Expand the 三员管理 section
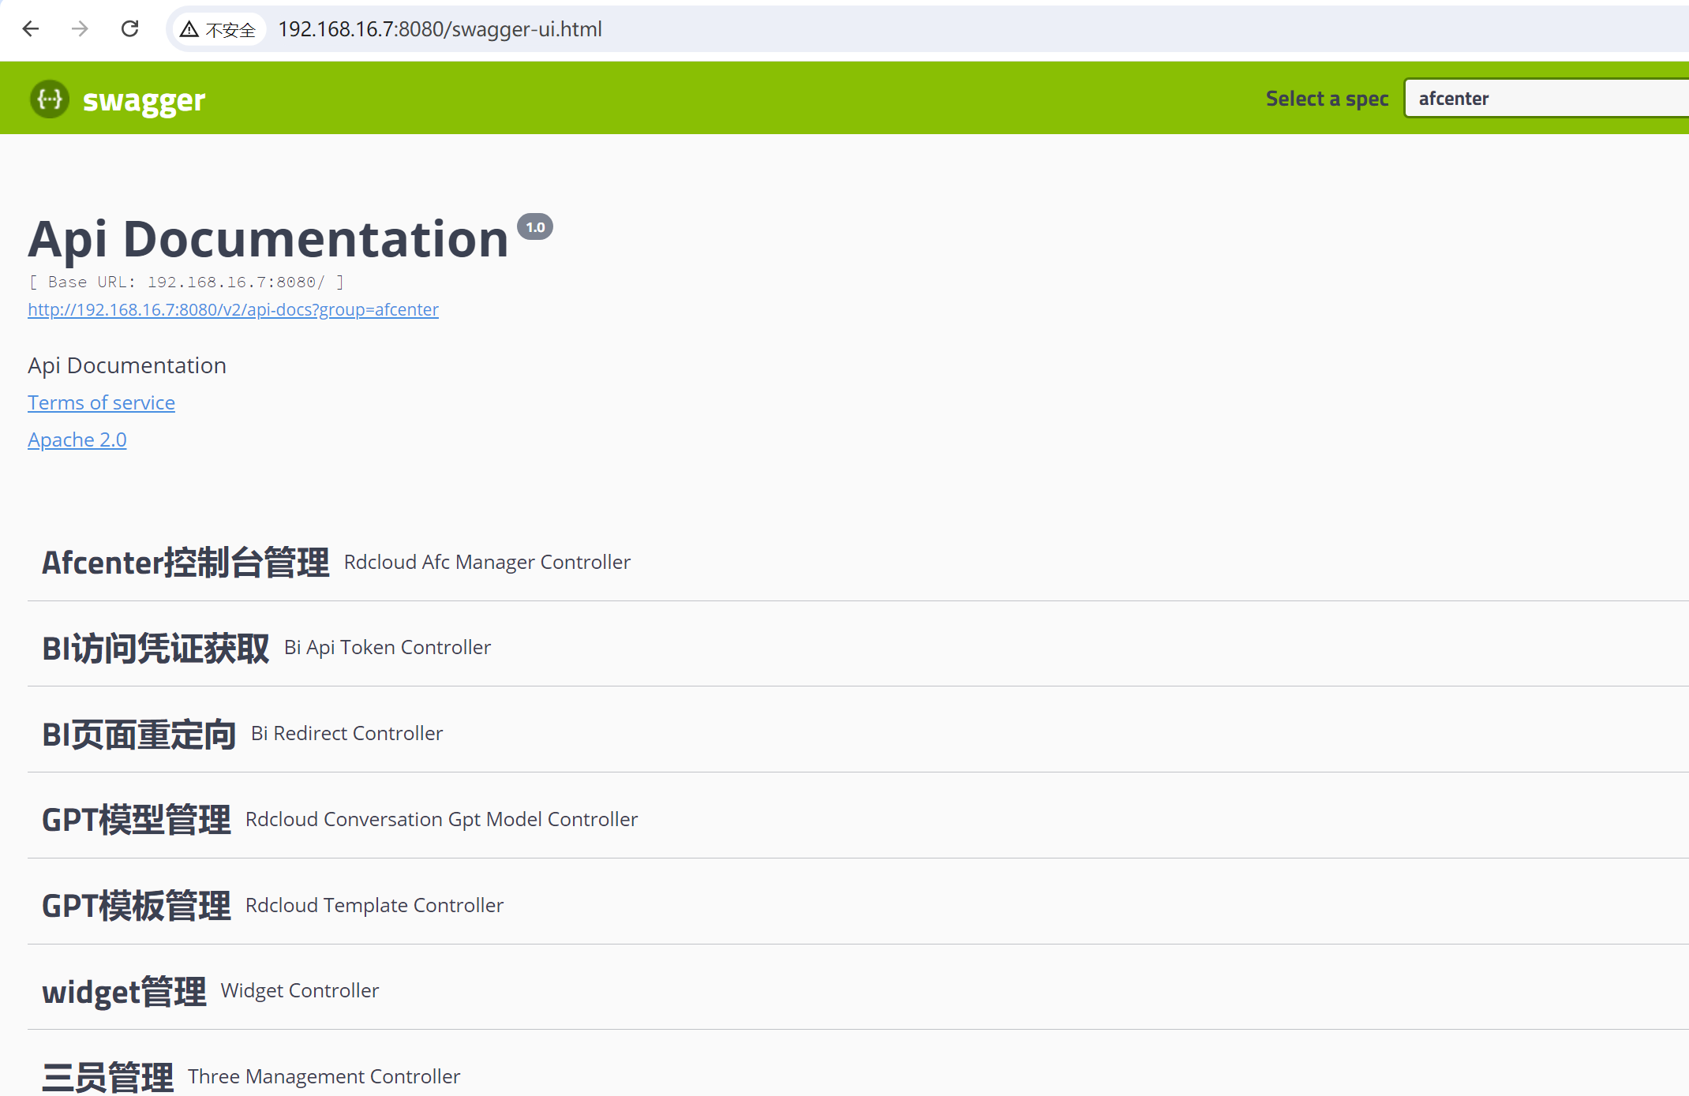Image resolution: width=1689 pixels, height=1096 pixels. point(107,1077)
